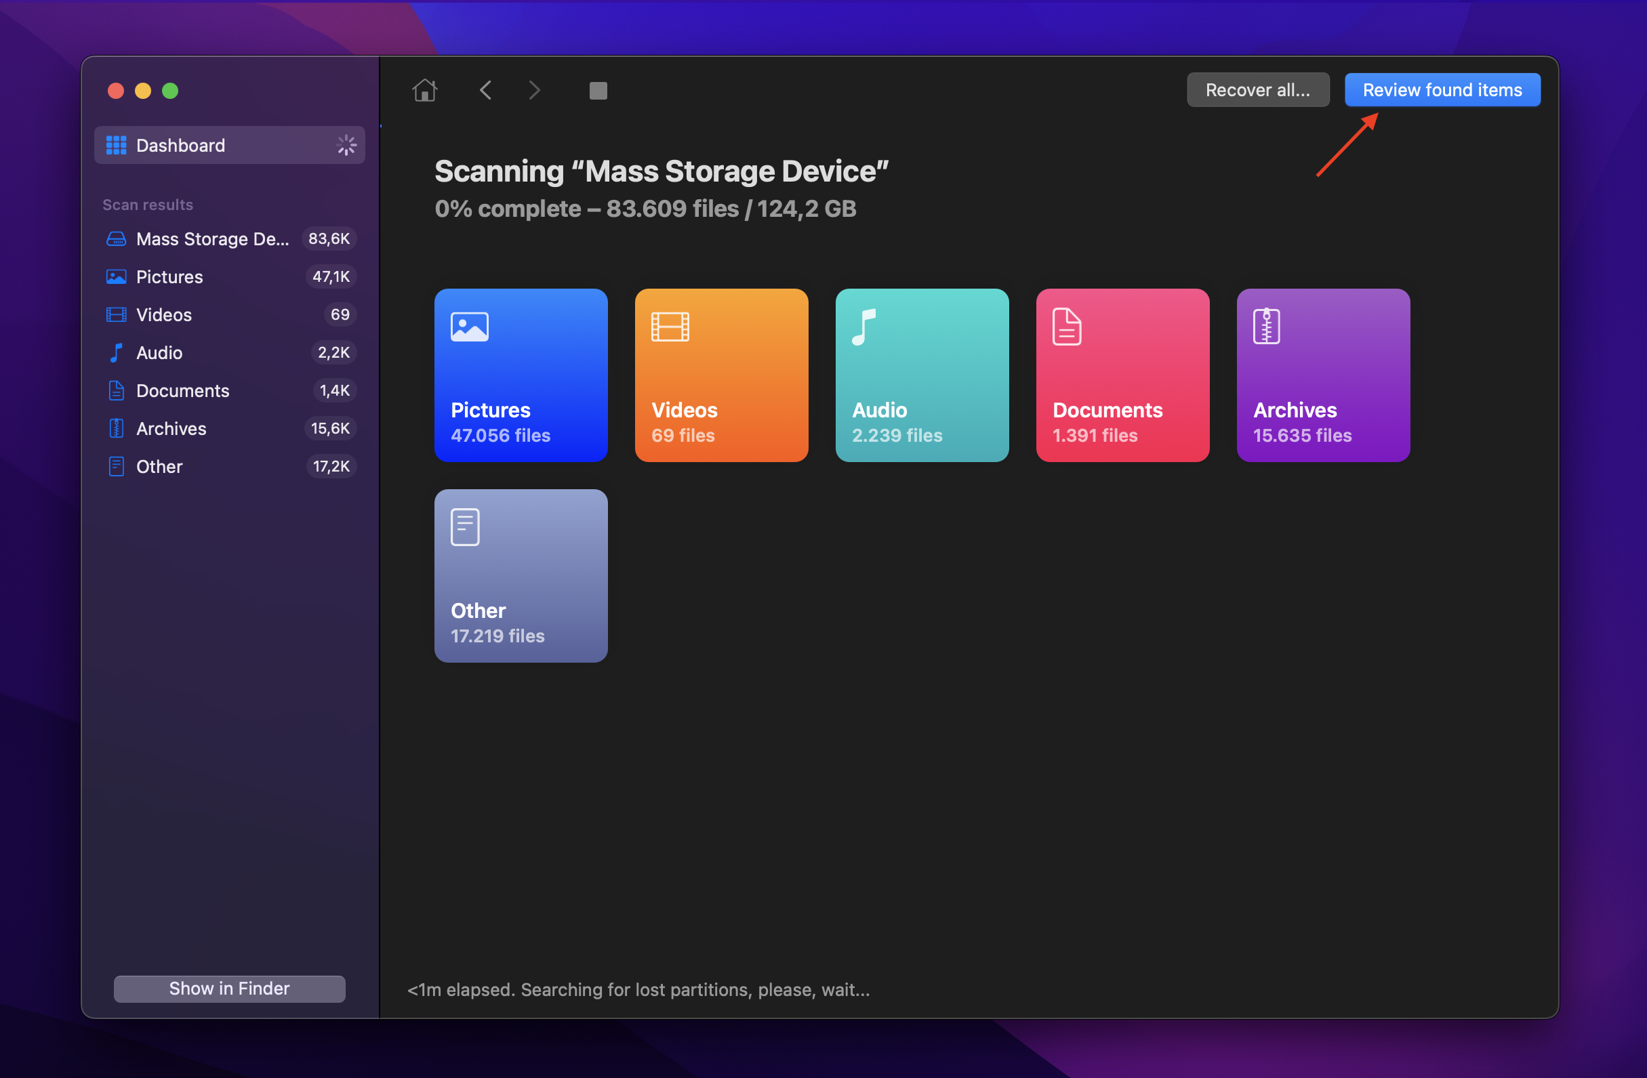Expand the Mass Storage Device scan results
The height and width of the screenshot is (1078, 1647).
pyautogui.click(x=211, y=239)
